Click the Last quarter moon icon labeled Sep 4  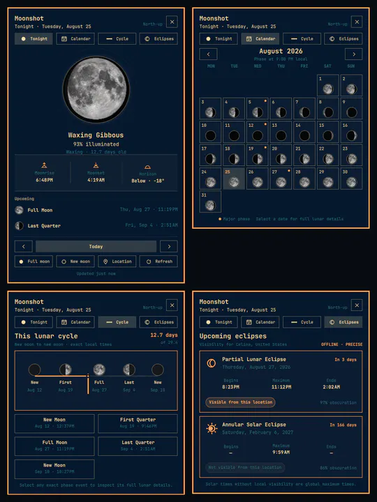(129, 370)
